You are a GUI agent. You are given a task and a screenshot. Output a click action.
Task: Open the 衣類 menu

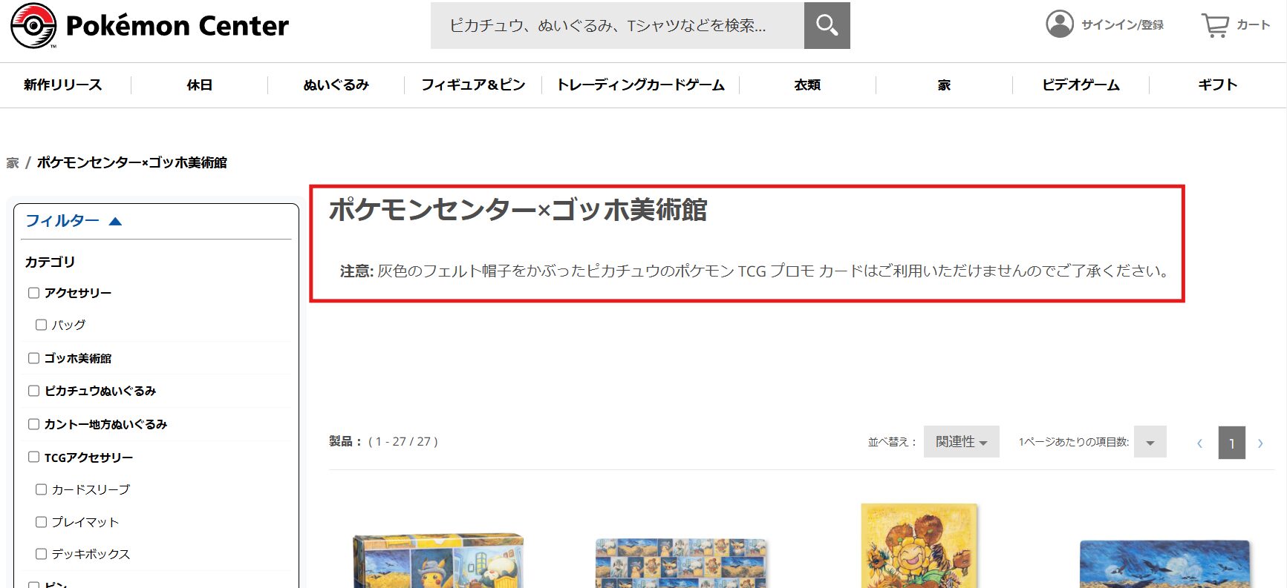tap(807, 85)
